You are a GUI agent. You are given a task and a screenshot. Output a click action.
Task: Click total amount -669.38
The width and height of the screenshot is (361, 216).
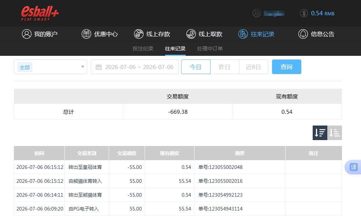[178, 112]
